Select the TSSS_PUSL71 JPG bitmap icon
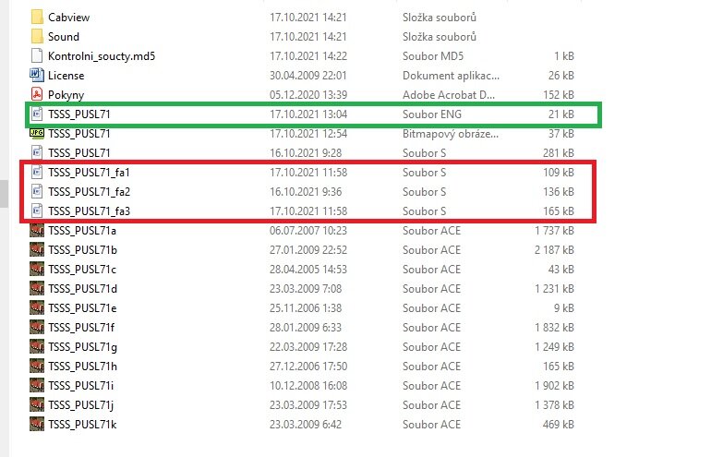 (x=37, y=134)
